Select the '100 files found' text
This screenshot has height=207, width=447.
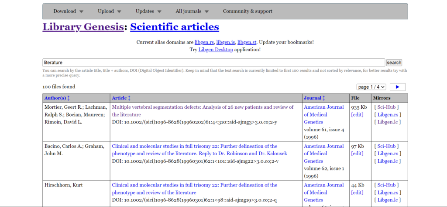(59, 87)
